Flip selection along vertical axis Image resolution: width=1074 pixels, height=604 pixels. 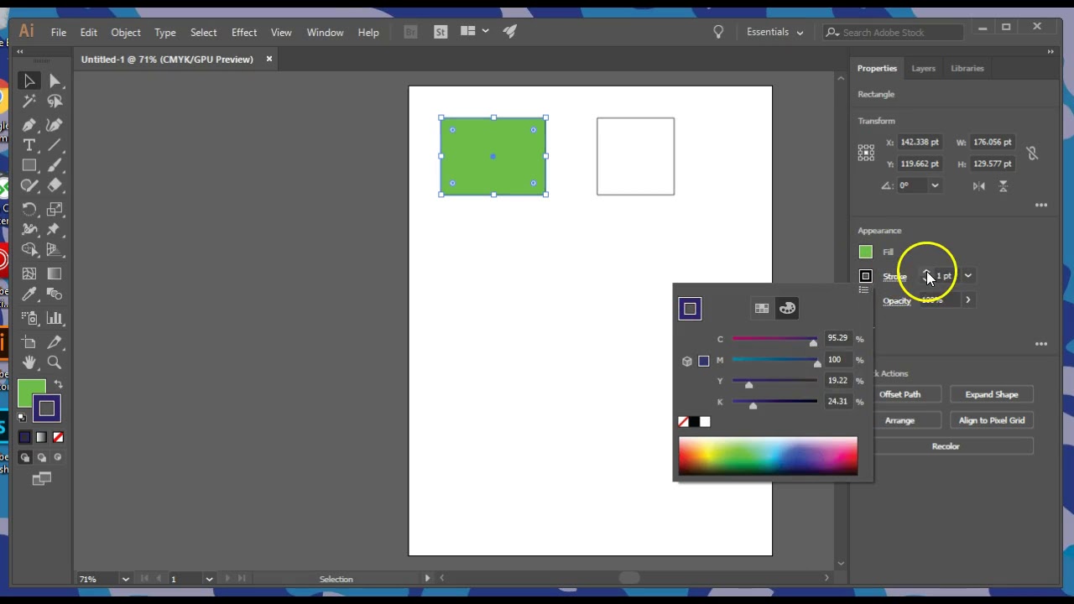(1004, 185)
